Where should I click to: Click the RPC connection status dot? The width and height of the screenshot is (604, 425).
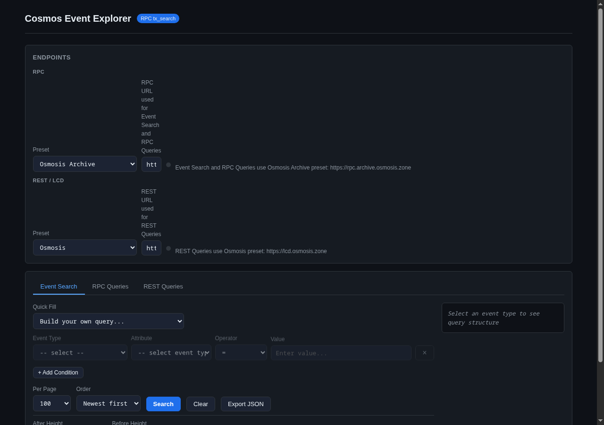click(168, 165)
